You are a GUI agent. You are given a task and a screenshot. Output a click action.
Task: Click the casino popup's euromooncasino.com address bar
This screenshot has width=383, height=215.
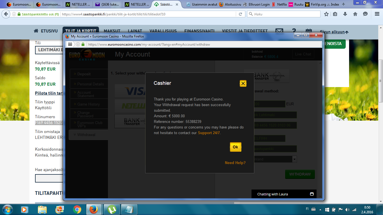[x=205, y=44]
